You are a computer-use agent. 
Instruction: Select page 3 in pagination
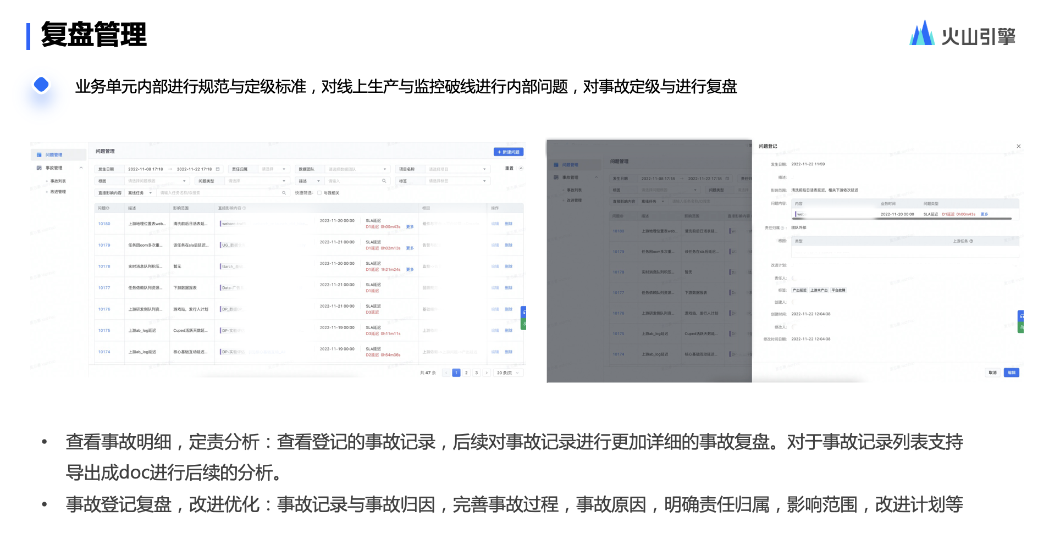point(477,373)
